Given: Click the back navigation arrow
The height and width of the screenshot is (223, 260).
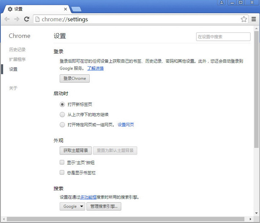Looking at the screenshot, I should pos(7,19).
